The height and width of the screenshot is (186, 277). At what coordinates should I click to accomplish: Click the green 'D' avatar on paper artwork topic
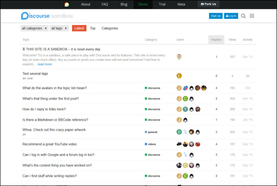click(179, 132)
